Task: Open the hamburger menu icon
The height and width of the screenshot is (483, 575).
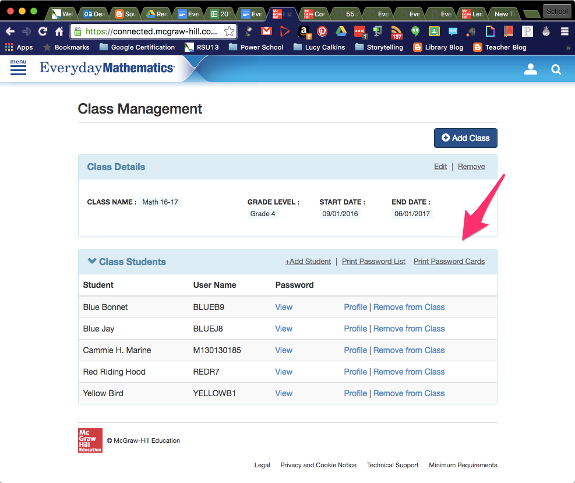Action: pyautogui.click(x=18, y=68)
